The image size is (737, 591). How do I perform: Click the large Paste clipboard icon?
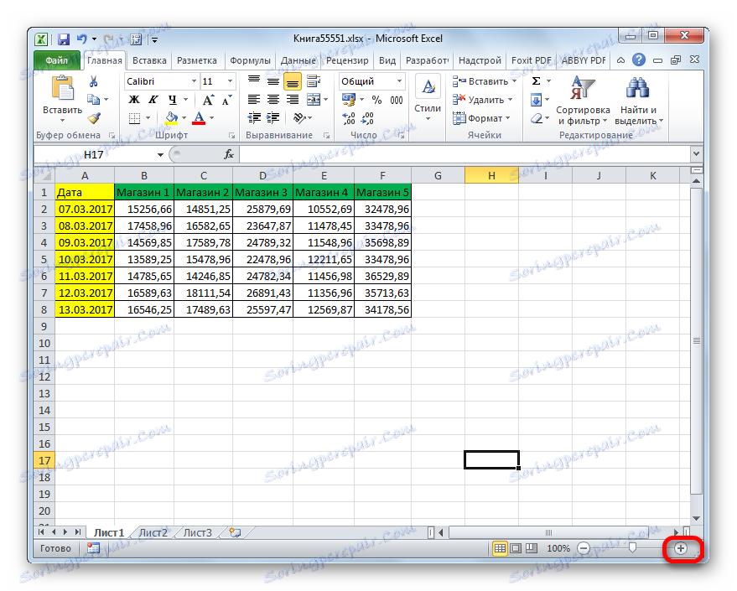[x=63, y=88]
